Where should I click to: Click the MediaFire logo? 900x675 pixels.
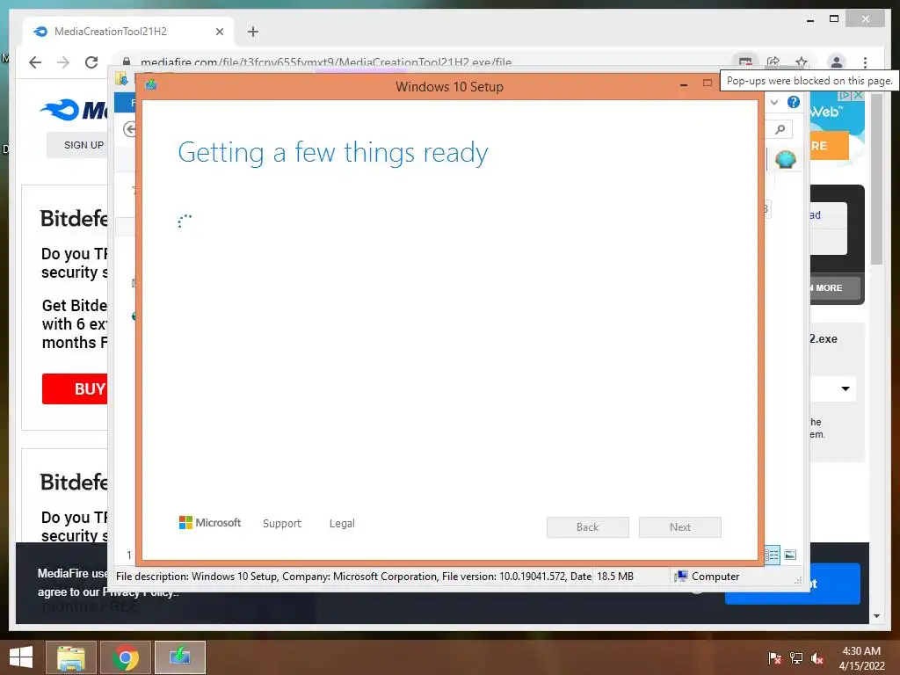point(74,110)
